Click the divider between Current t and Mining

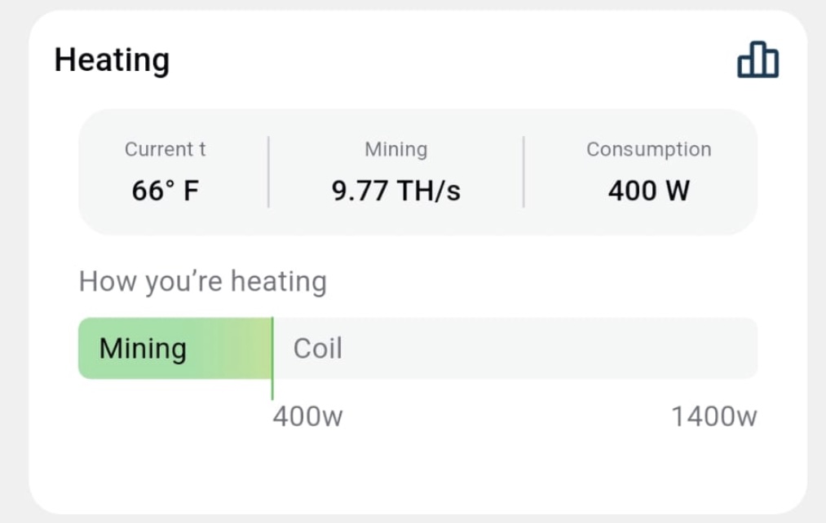click(268, 172)
